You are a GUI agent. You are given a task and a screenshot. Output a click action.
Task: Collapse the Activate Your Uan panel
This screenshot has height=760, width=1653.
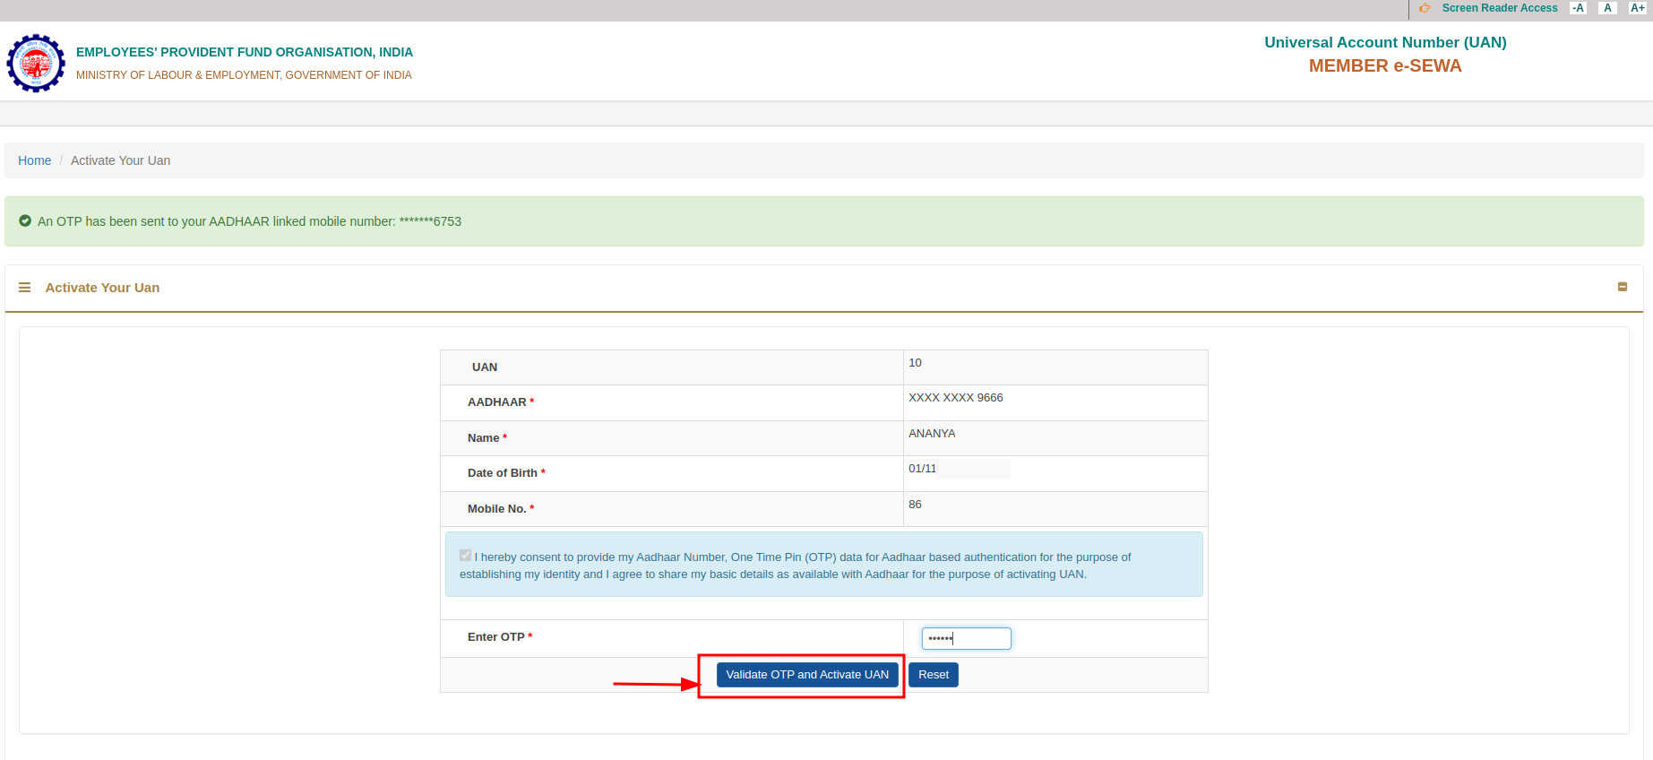pos(1623,287)
